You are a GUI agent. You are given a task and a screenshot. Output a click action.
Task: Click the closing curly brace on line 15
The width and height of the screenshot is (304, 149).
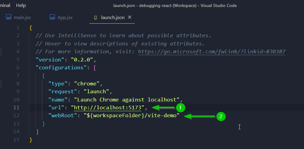pos(30,140)
